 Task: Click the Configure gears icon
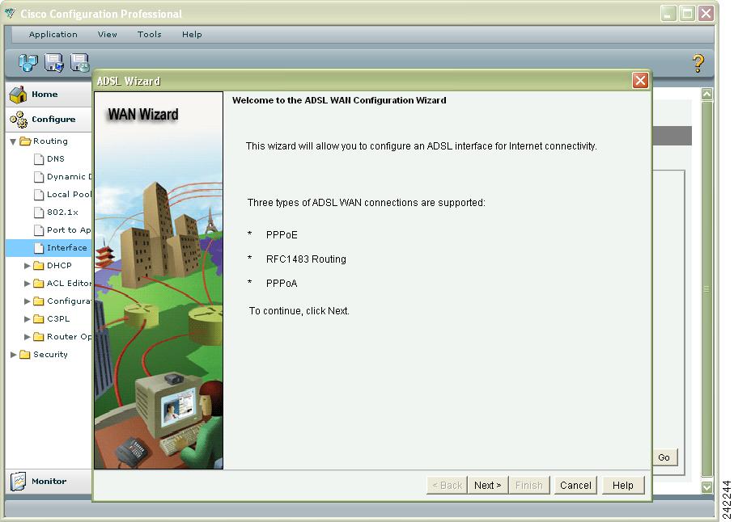(19, 120)
